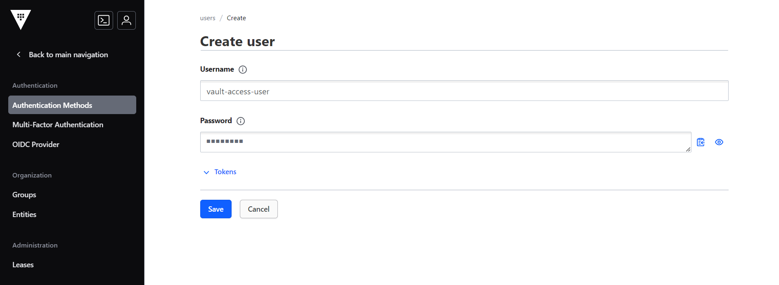Navigate to OIDC Provider
The width and height of the screenshot is (779, 285).
coord(36,144)
